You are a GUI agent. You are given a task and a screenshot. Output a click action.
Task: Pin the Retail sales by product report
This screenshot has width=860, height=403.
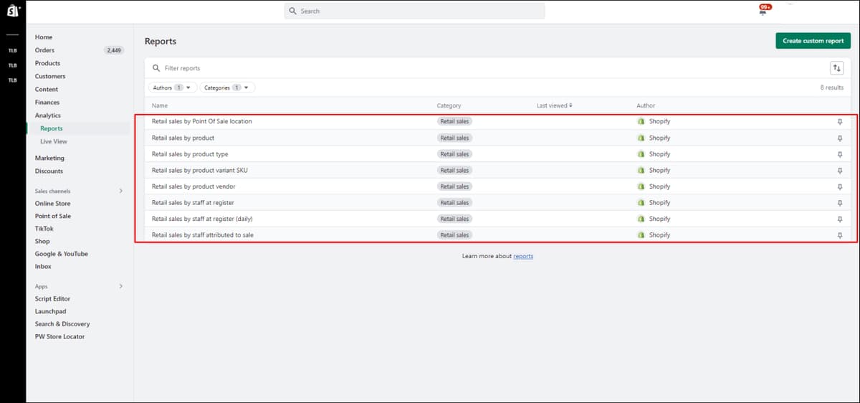[x=839, y=138]
